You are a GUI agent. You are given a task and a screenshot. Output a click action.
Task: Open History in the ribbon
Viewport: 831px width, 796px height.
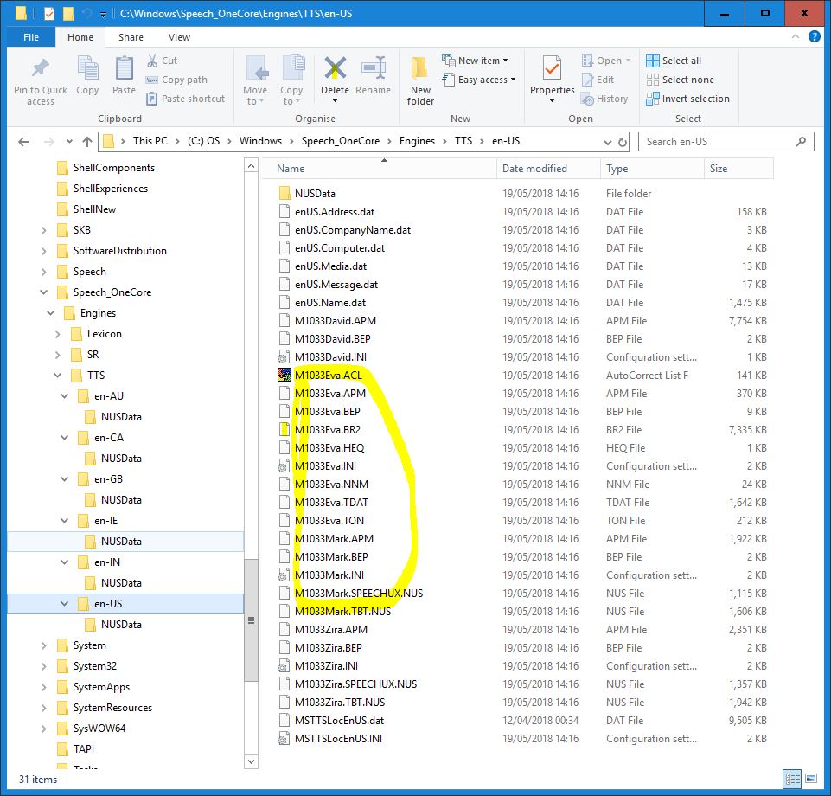(604, 99)
